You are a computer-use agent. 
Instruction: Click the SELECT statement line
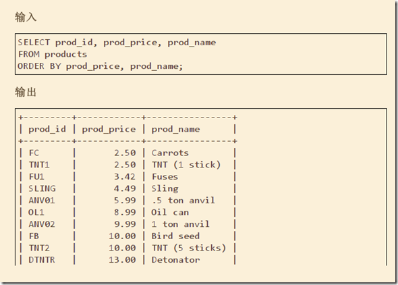117,43
